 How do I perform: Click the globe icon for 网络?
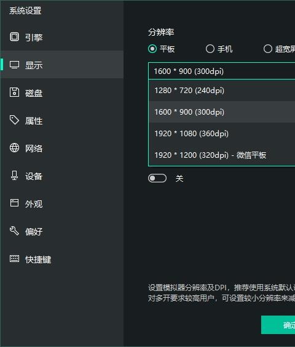[x=14, y=148]
